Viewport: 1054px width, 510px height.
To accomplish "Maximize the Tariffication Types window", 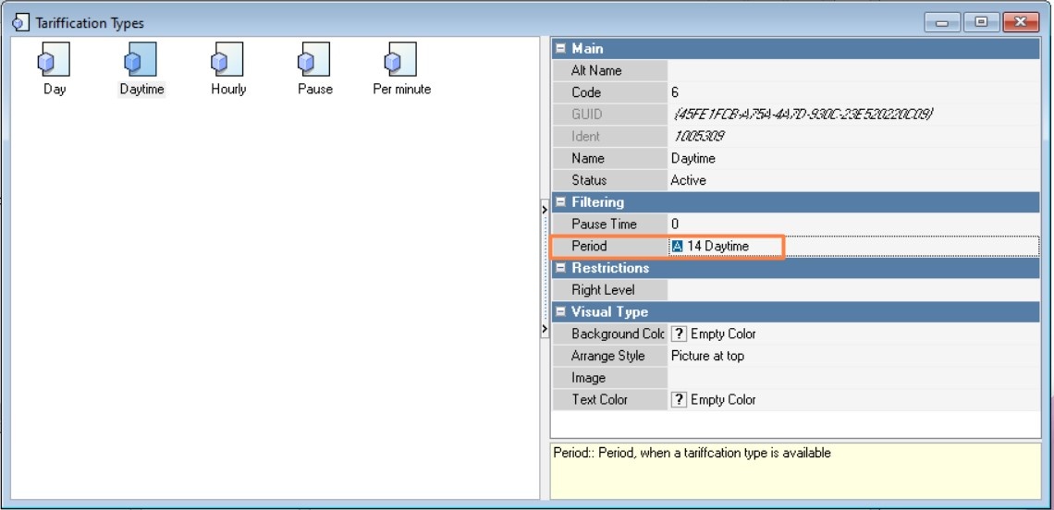I will point(981,22).
